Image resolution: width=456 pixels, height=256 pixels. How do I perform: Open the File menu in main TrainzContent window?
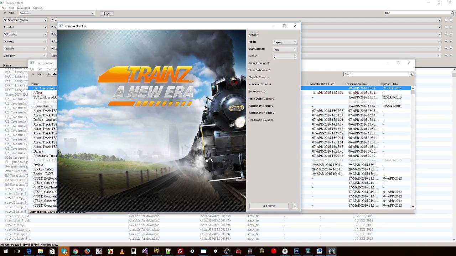(4, 8)
